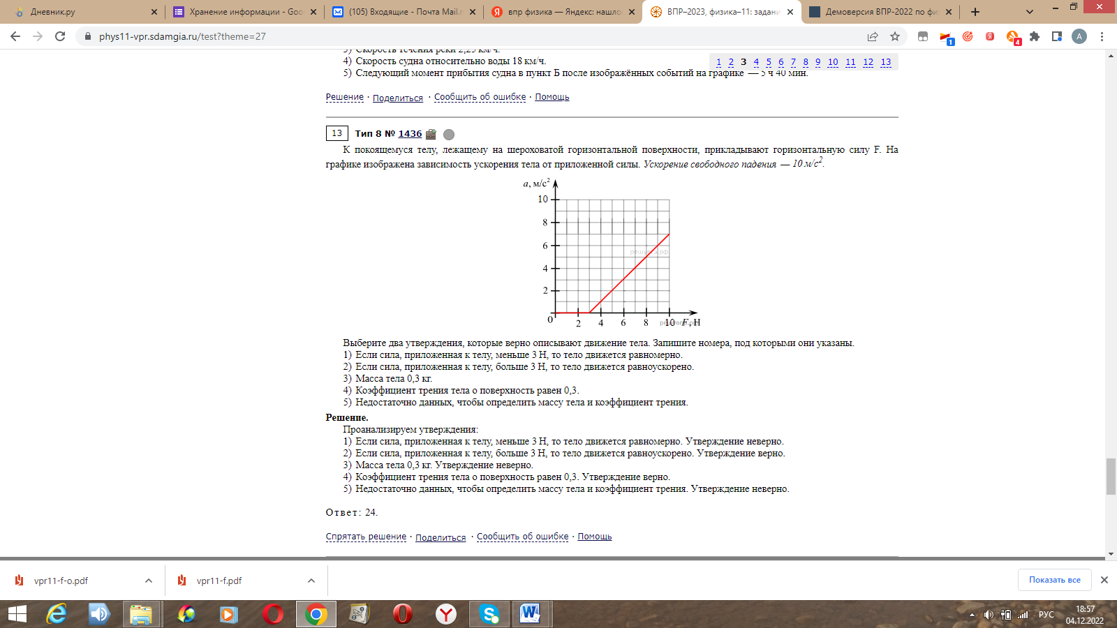Screen dimensions: 1117x628
Task: Click scrollbar down arrow at bottom right
Action: 1111,553
